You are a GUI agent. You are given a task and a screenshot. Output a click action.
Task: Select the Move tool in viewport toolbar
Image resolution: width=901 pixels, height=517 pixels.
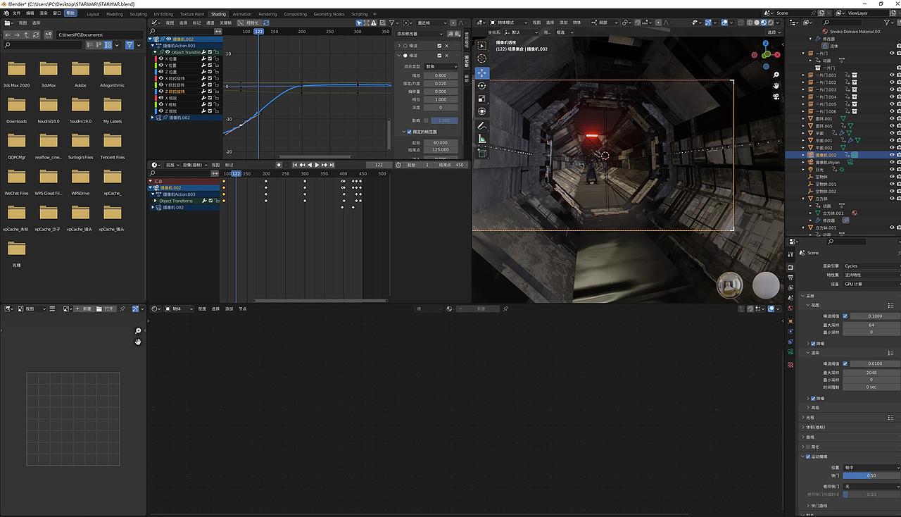tap(482, 73)
